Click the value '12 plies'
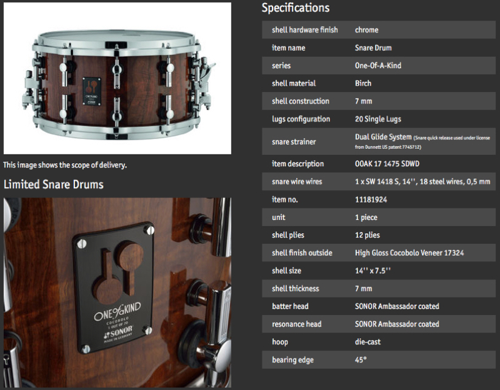The height and width of the screenshot is (390, 500). [367, 236]
